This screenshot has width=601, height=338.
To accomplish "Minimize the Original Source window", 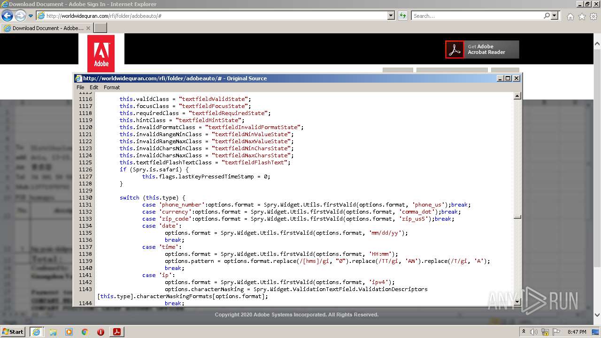I will (500, 78).
